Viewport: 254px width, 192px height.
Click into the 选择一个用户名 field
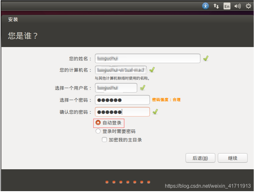116,88
